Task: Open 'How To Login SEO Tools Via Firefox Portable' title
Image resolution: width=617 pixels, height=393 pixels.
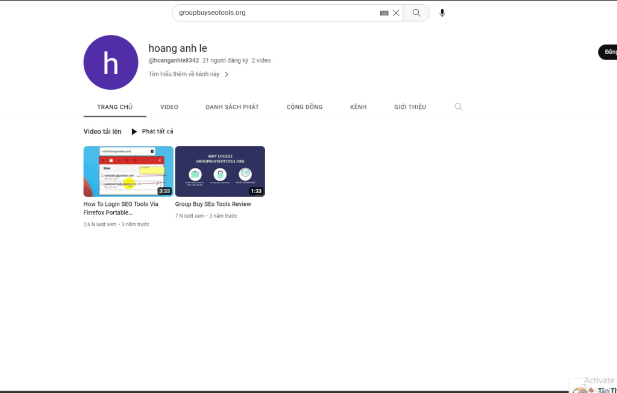Action: pos(121,208)
